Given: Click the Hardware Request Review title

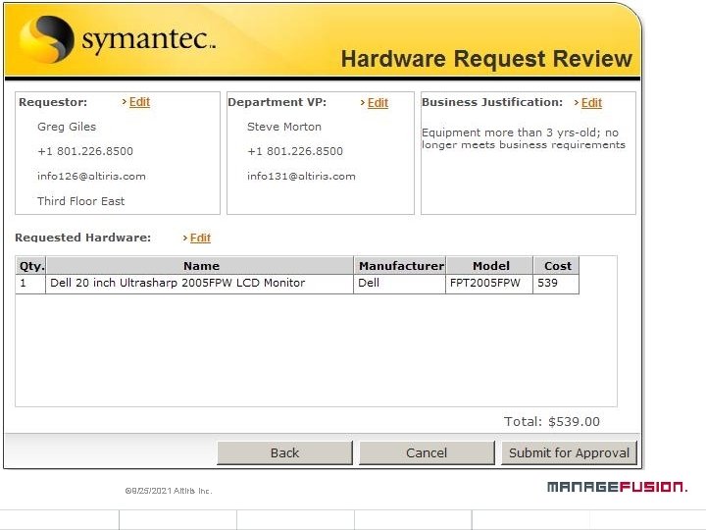Looking at the screenshot, I should [486, 59].
